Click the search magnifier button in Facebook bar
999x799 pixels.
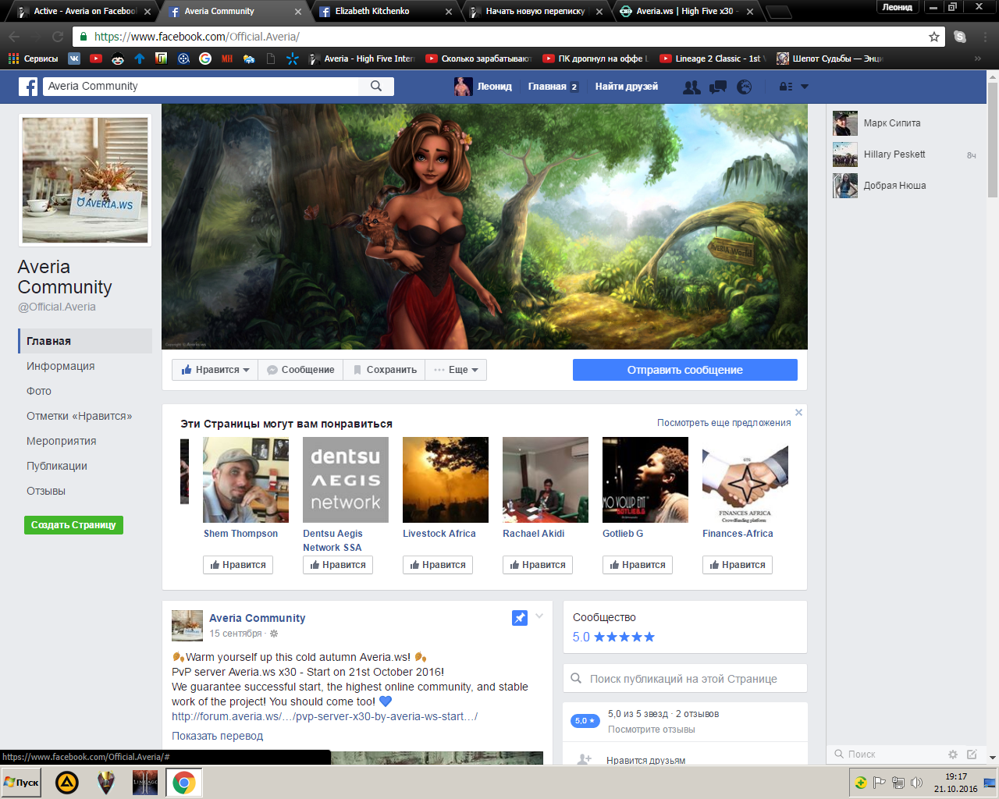[x=376, y=86]
